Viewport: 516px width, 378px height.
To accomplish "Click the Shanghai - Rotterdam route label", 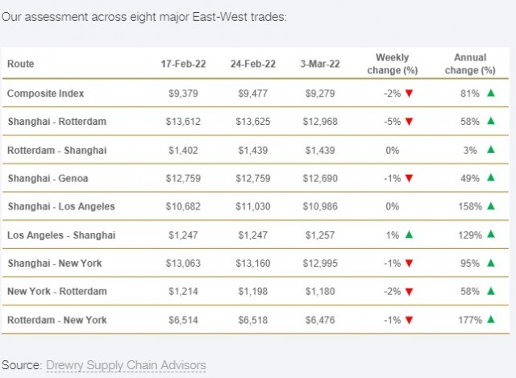I will tap(57, 122).
